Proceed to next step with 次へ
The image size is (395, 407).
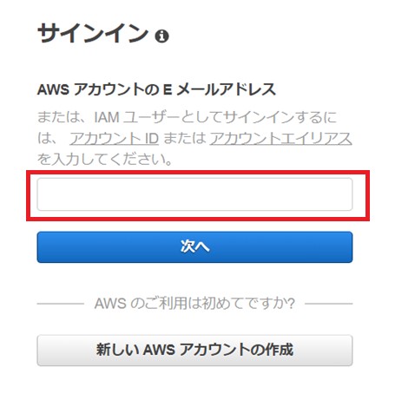(x=194, y=247)
